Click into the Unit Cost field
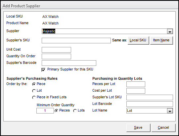This screenshot has width=179, height=136. tap(56, 50)
